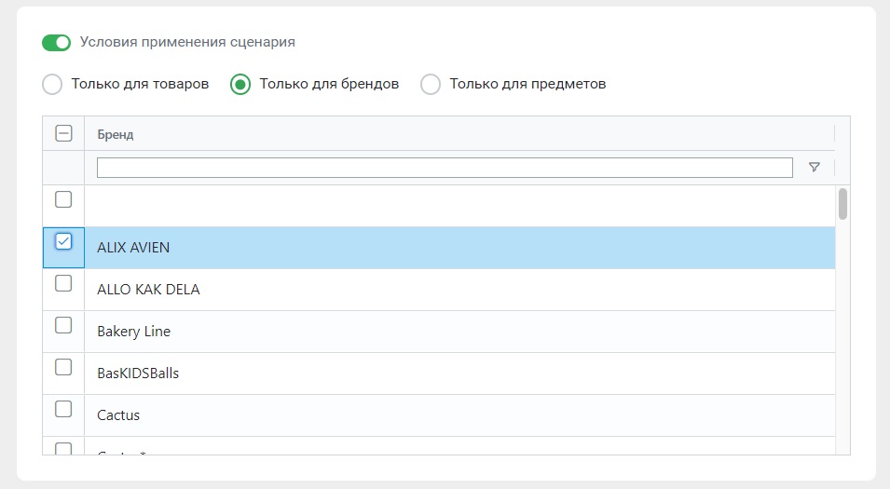Sort by the 'Бренд' column header
Image resolution: width=890 pixels, height=489 pixels.
click(116, 134)
